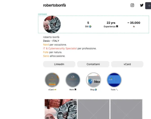Click the 22 yrs Esperienza stat
The image size is (151, 119).
[111, 24]
